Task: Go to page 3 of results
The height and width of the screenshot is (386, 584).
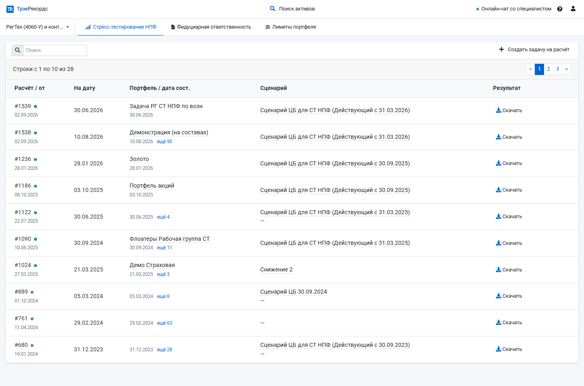Action: [558, 69]
